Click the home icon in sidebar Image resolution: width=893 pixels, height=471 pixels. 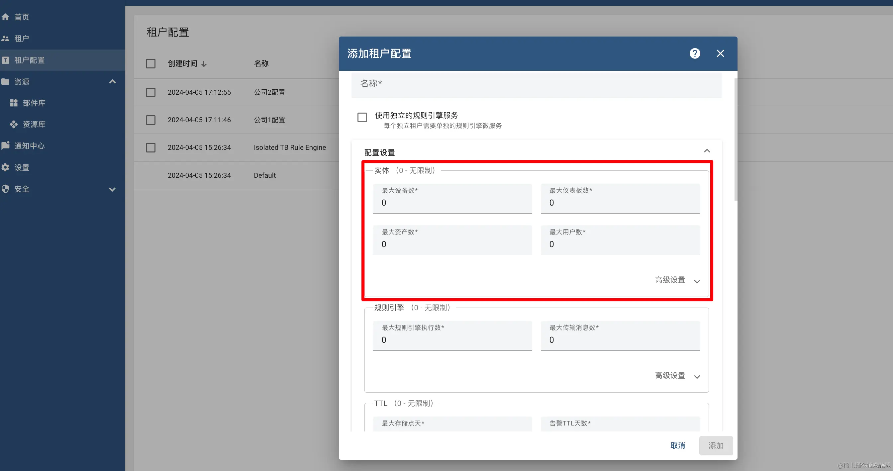[6, 17]
